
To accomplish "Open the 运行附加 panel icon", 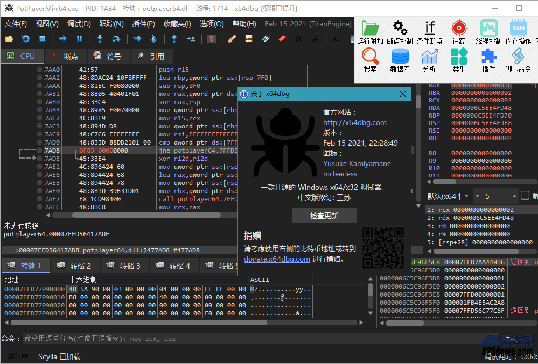I will point(370,27).
